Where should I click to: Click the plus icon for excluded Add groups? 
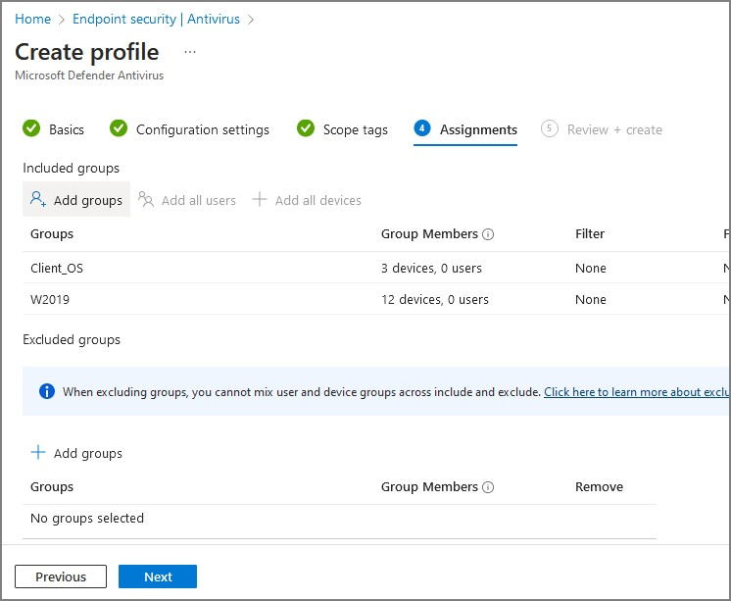(38, 452)
